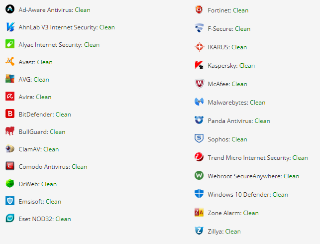Click the Ad-Aware Antivirus logo icon
Image resolution: width=320 pixels, height=244 pixels.
click(10, 9)
